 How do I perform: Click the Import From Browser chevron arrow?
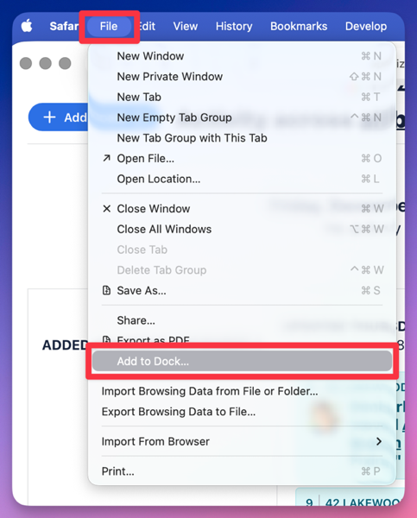[x=379, y=441]
